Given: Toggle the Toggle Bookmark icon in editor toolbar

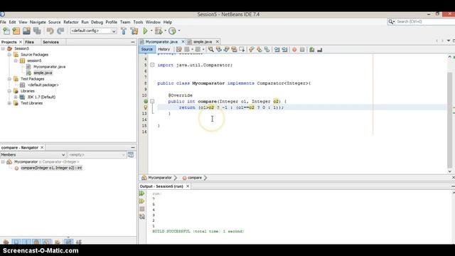Looking at the screenshot, I should [267, 50].
